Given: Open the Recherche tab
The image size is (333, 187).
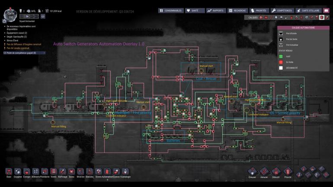Looking at the screenshot, I should (238, 11).
